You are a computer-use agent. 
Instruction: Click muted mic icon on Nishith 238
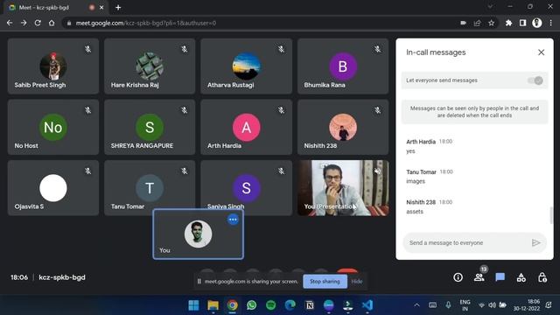[x=377, y=110]
